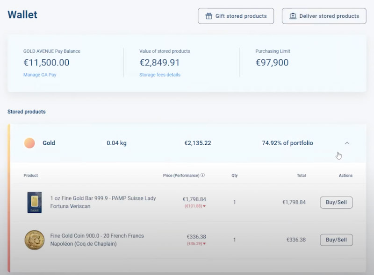
Task: Click the gift box icon
Action: click(x=209, y=16)
